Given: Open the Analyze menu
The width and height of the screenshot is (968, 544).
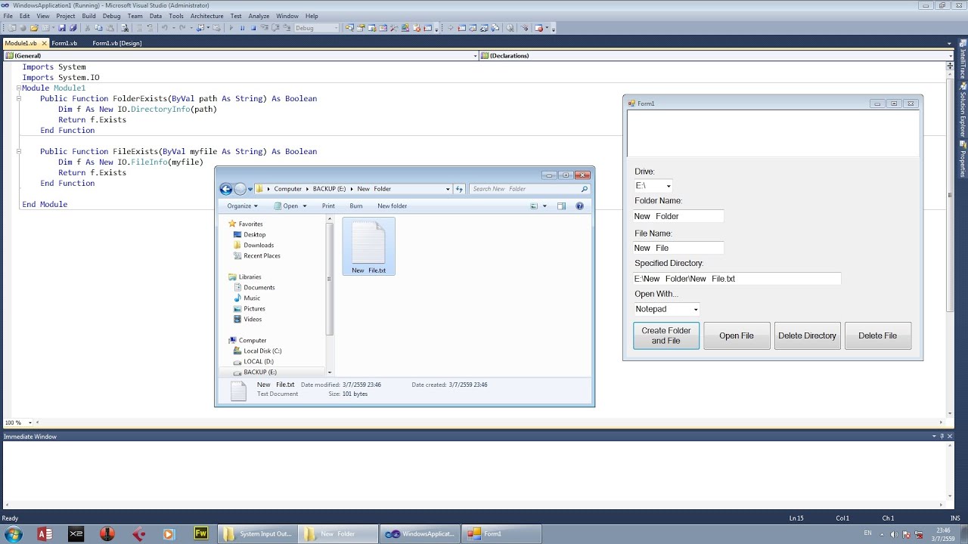Looking at the screenshot, I should [x=259, y=16].
